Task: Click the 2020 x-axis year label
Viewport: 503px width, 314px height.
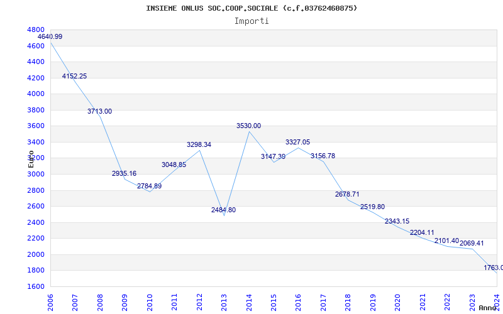Action: [398, 303]
